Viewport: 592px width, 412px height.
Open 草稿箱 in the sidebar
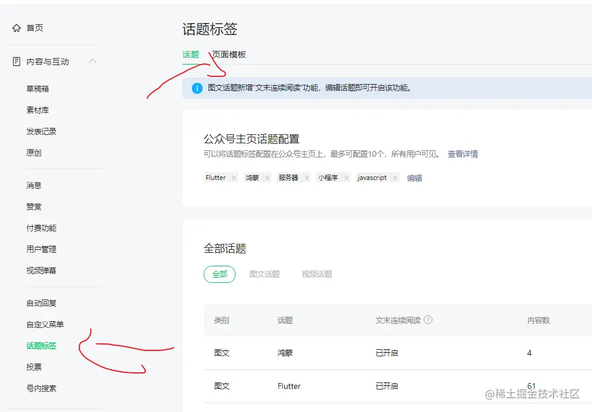(x=37, y=89)
